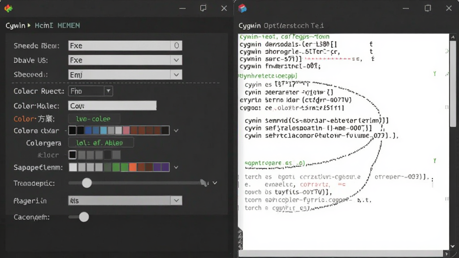Click the vertical scrollbar thumb in right window

tap(453, 84)
